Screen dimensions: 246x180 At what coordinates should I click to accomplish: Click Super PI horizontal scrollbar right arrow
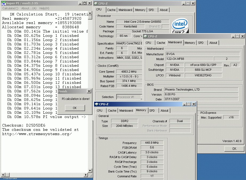[86, 175]
